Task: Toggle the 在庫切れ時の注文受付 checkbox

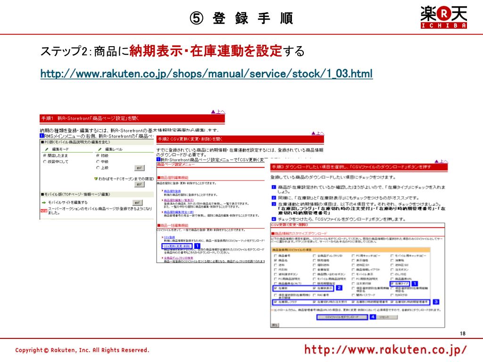Action: click(314, 302)
